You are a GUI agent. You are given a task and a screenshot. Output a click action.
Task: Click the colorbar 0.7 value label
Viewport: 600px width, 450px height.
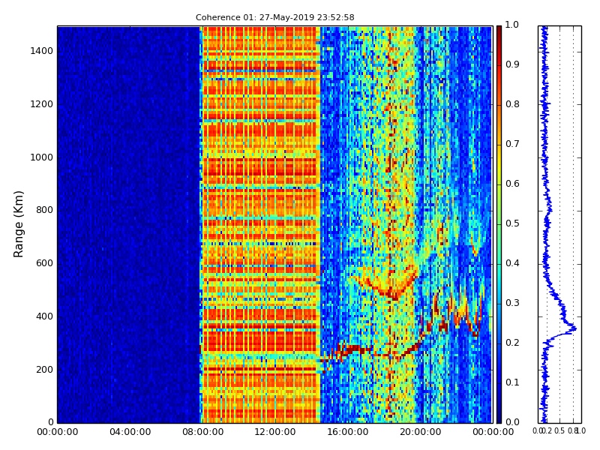[512, 144]
